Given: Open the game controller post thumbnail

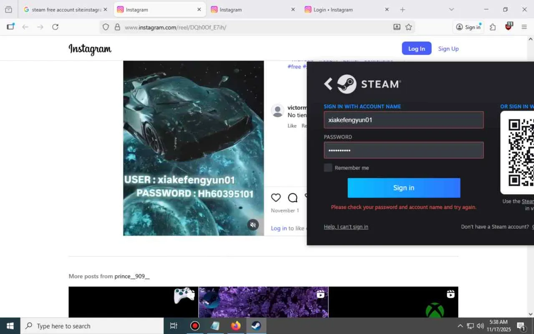Looking at the screenshot, I should point(133,302).
